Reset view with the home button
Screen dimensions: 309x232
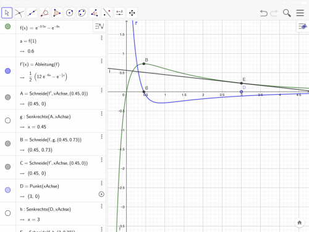pos(300,223)
